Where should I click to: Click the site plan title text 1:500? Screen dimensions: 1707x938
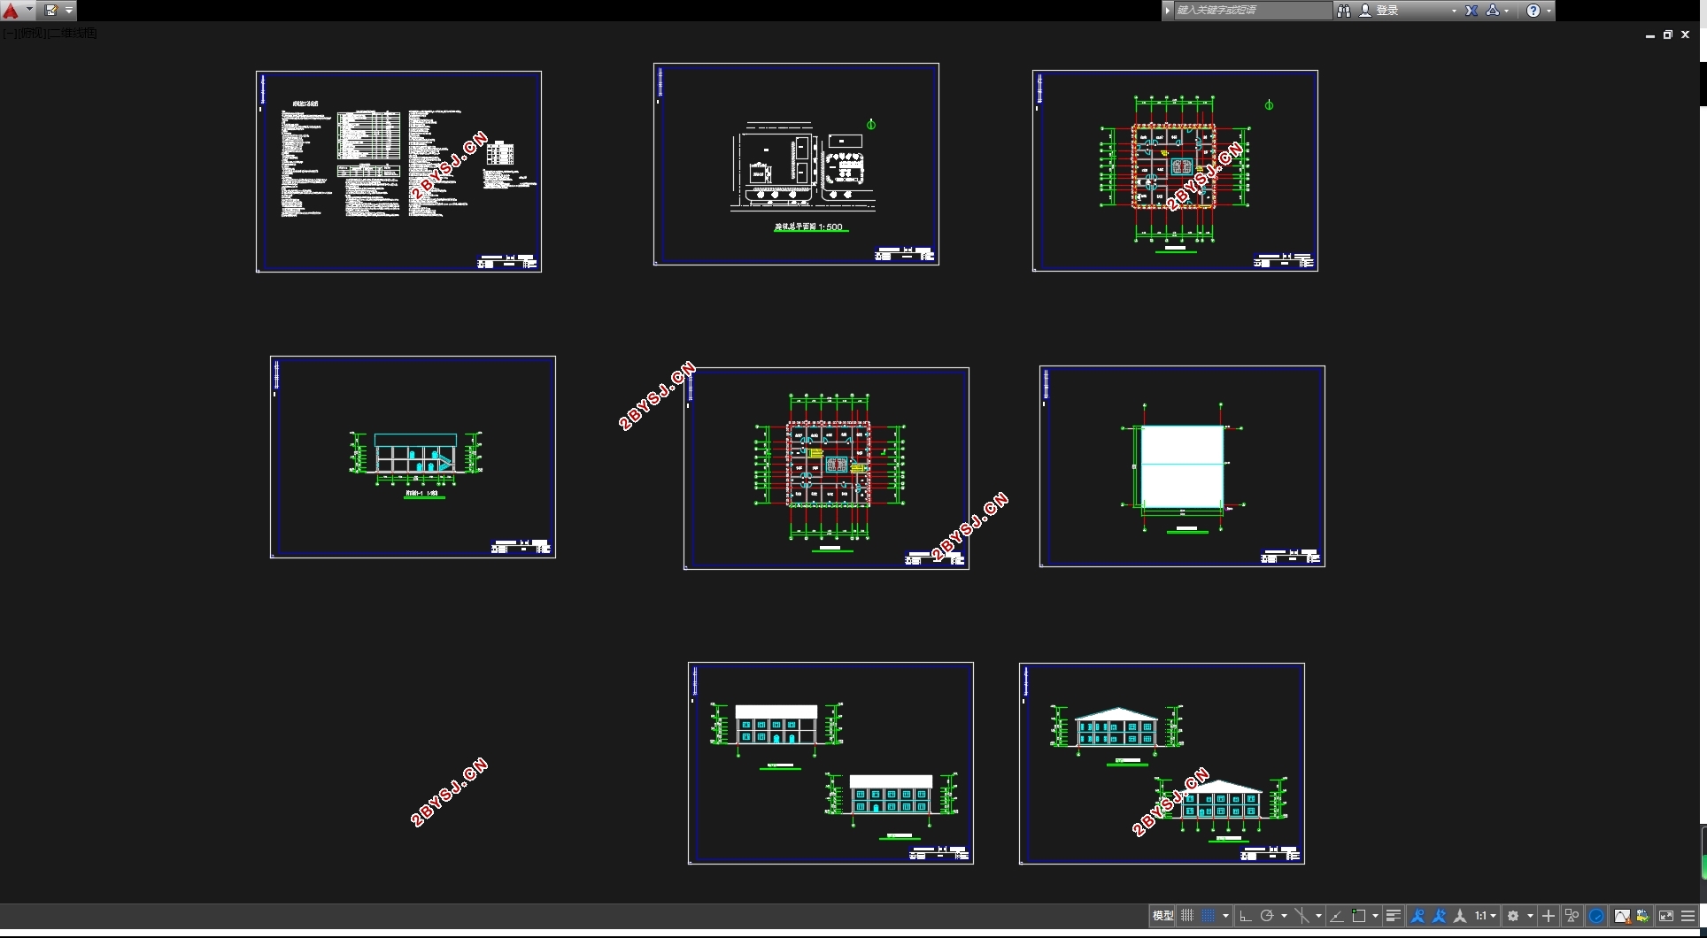point(809,227)
